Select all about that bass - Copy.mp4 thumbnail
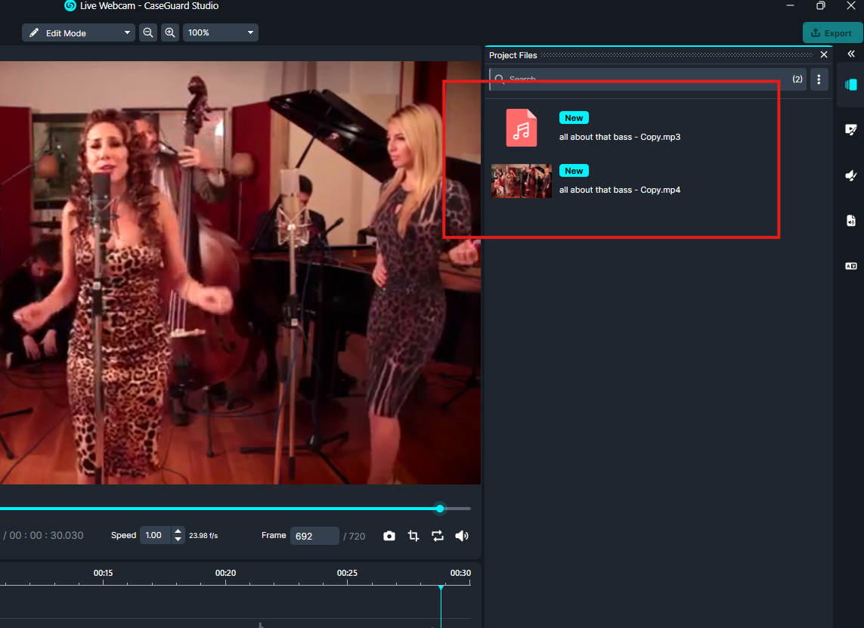 521,181
